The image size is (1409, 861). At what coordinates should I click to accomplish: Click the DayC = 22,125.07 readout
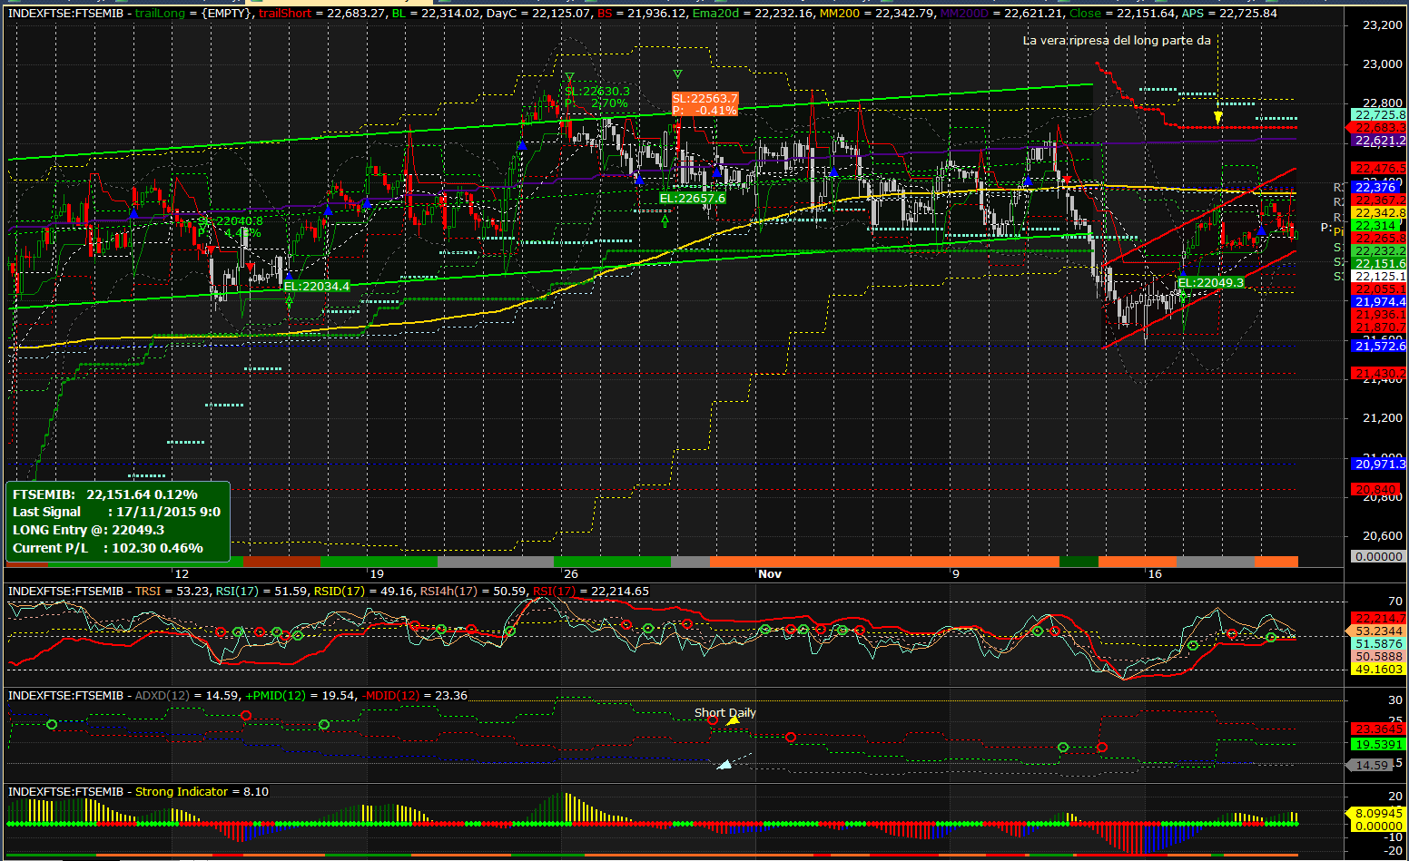[x=537, y=14]
